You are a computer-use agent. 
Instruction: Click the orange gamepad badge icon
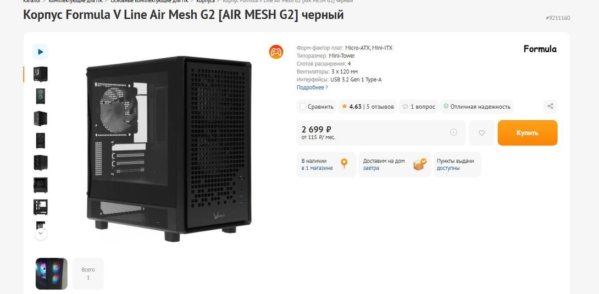(276, 52)
